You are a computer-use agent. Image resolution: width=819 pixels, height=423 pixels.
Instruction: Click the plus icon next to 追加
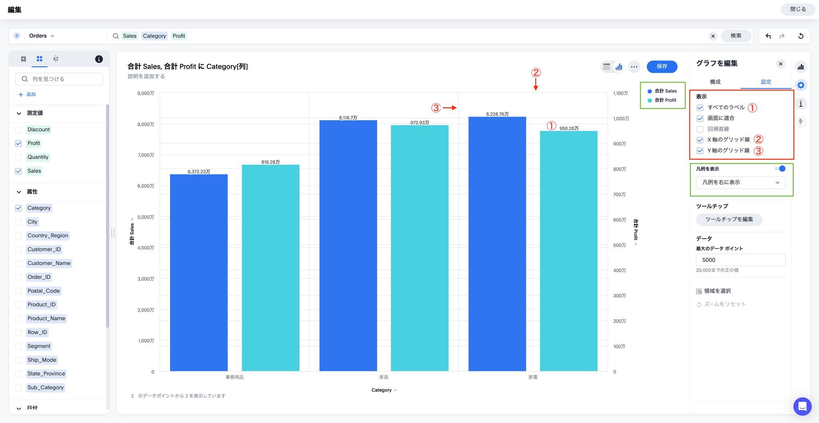(21, 94)
